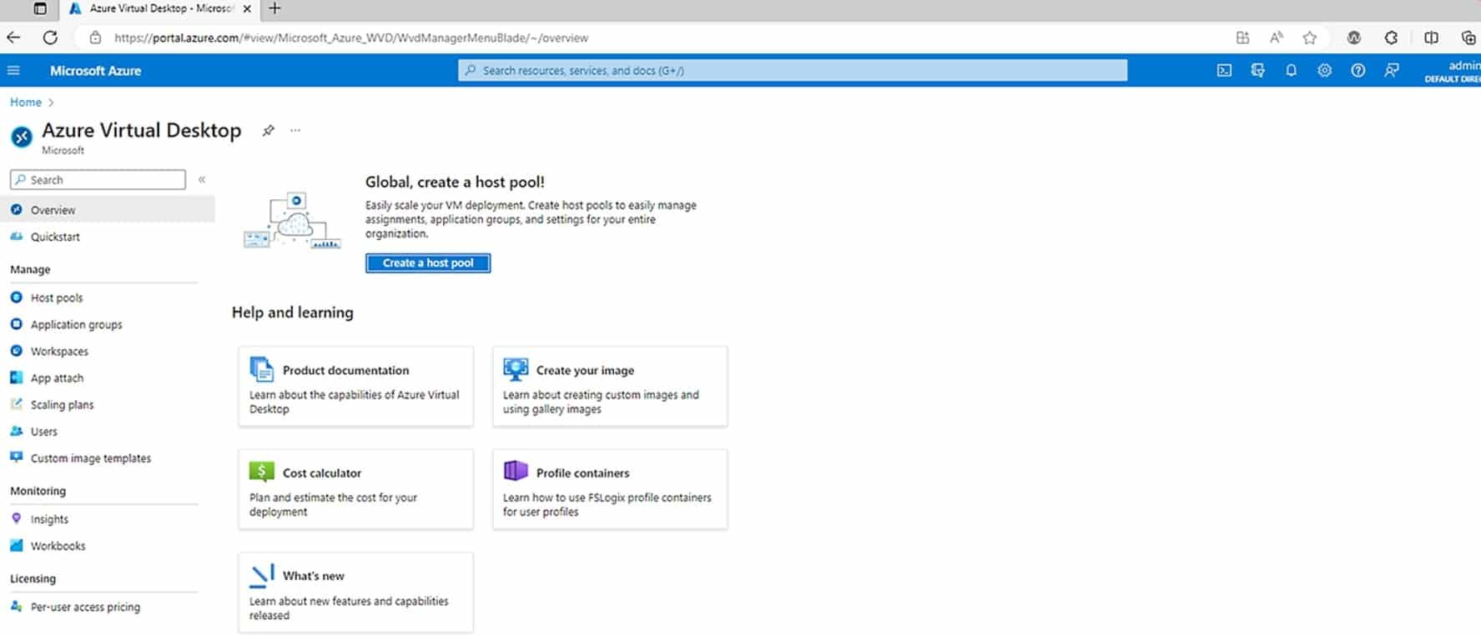Click the Create a host pool button
Screen dimensions: 1481x635
[x=428, y=262]
